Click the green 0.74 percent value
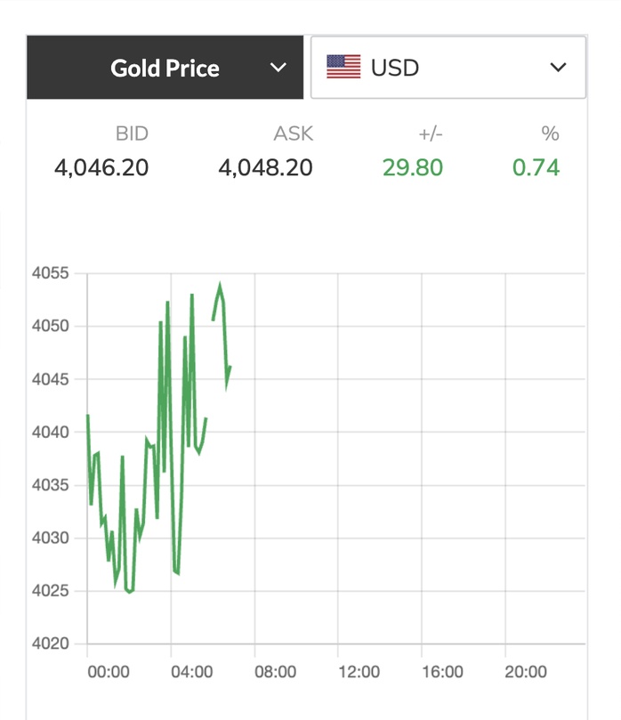The height and width of the screenshot is (720, 621). click(536, 167)
